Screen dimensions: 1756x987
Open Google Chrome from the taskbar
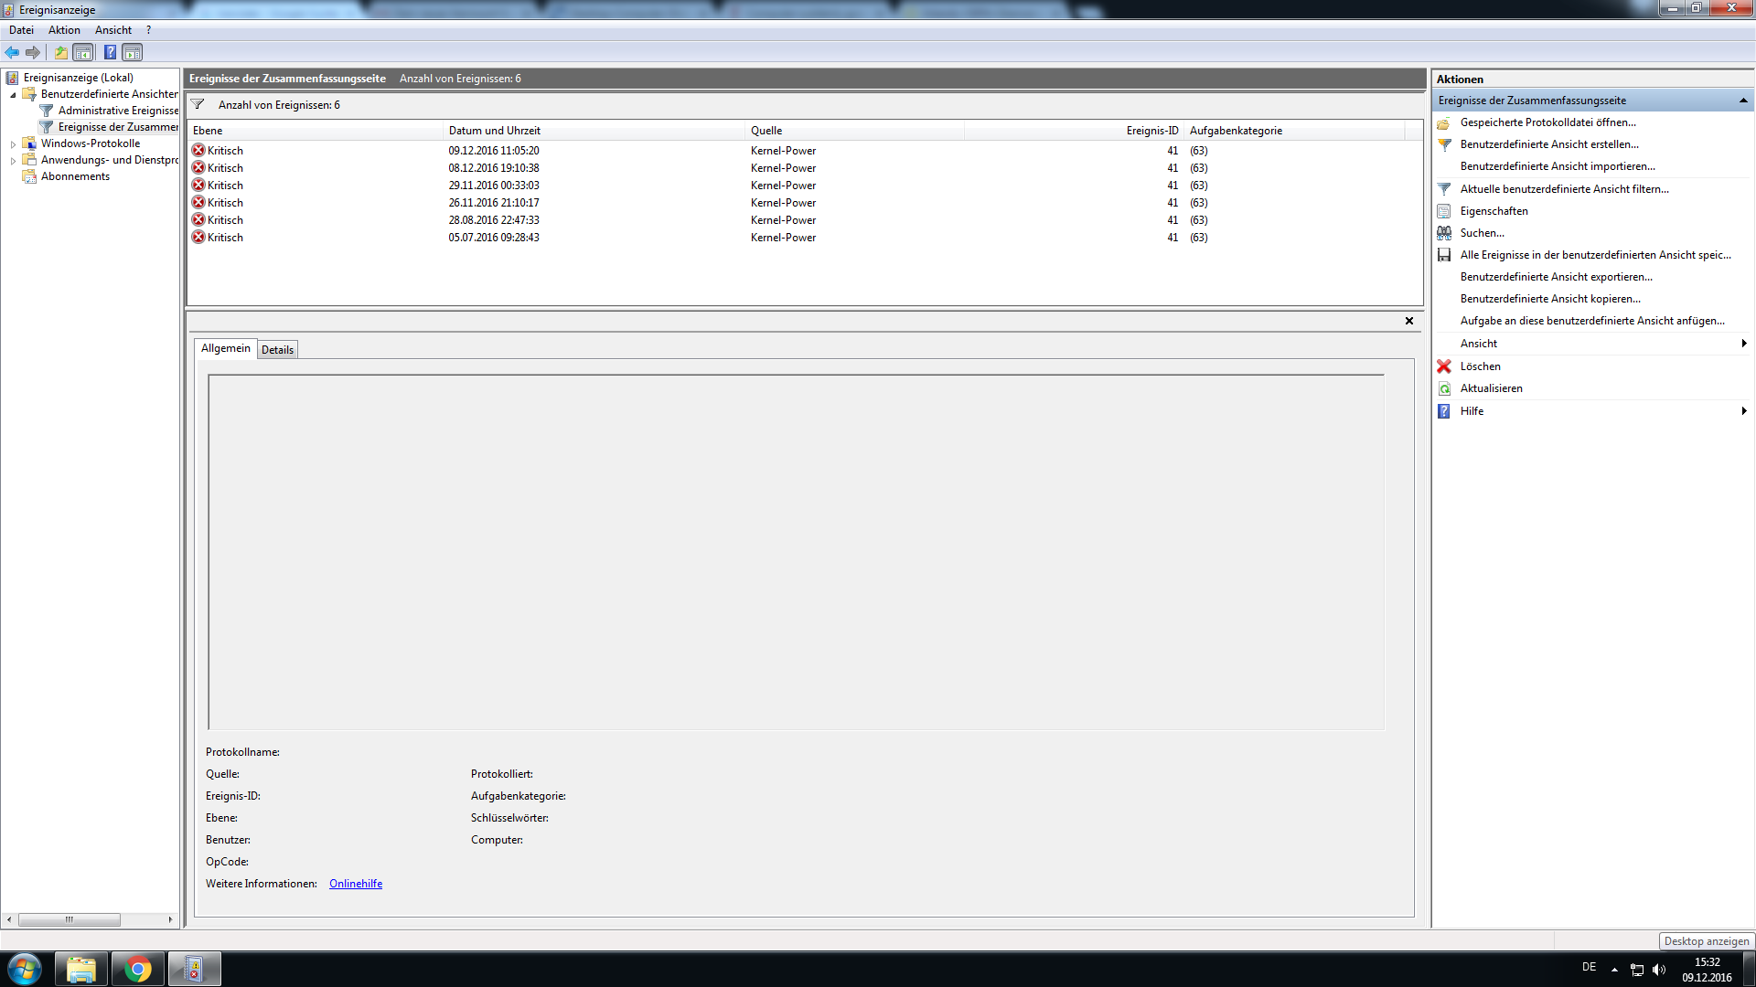138,969
